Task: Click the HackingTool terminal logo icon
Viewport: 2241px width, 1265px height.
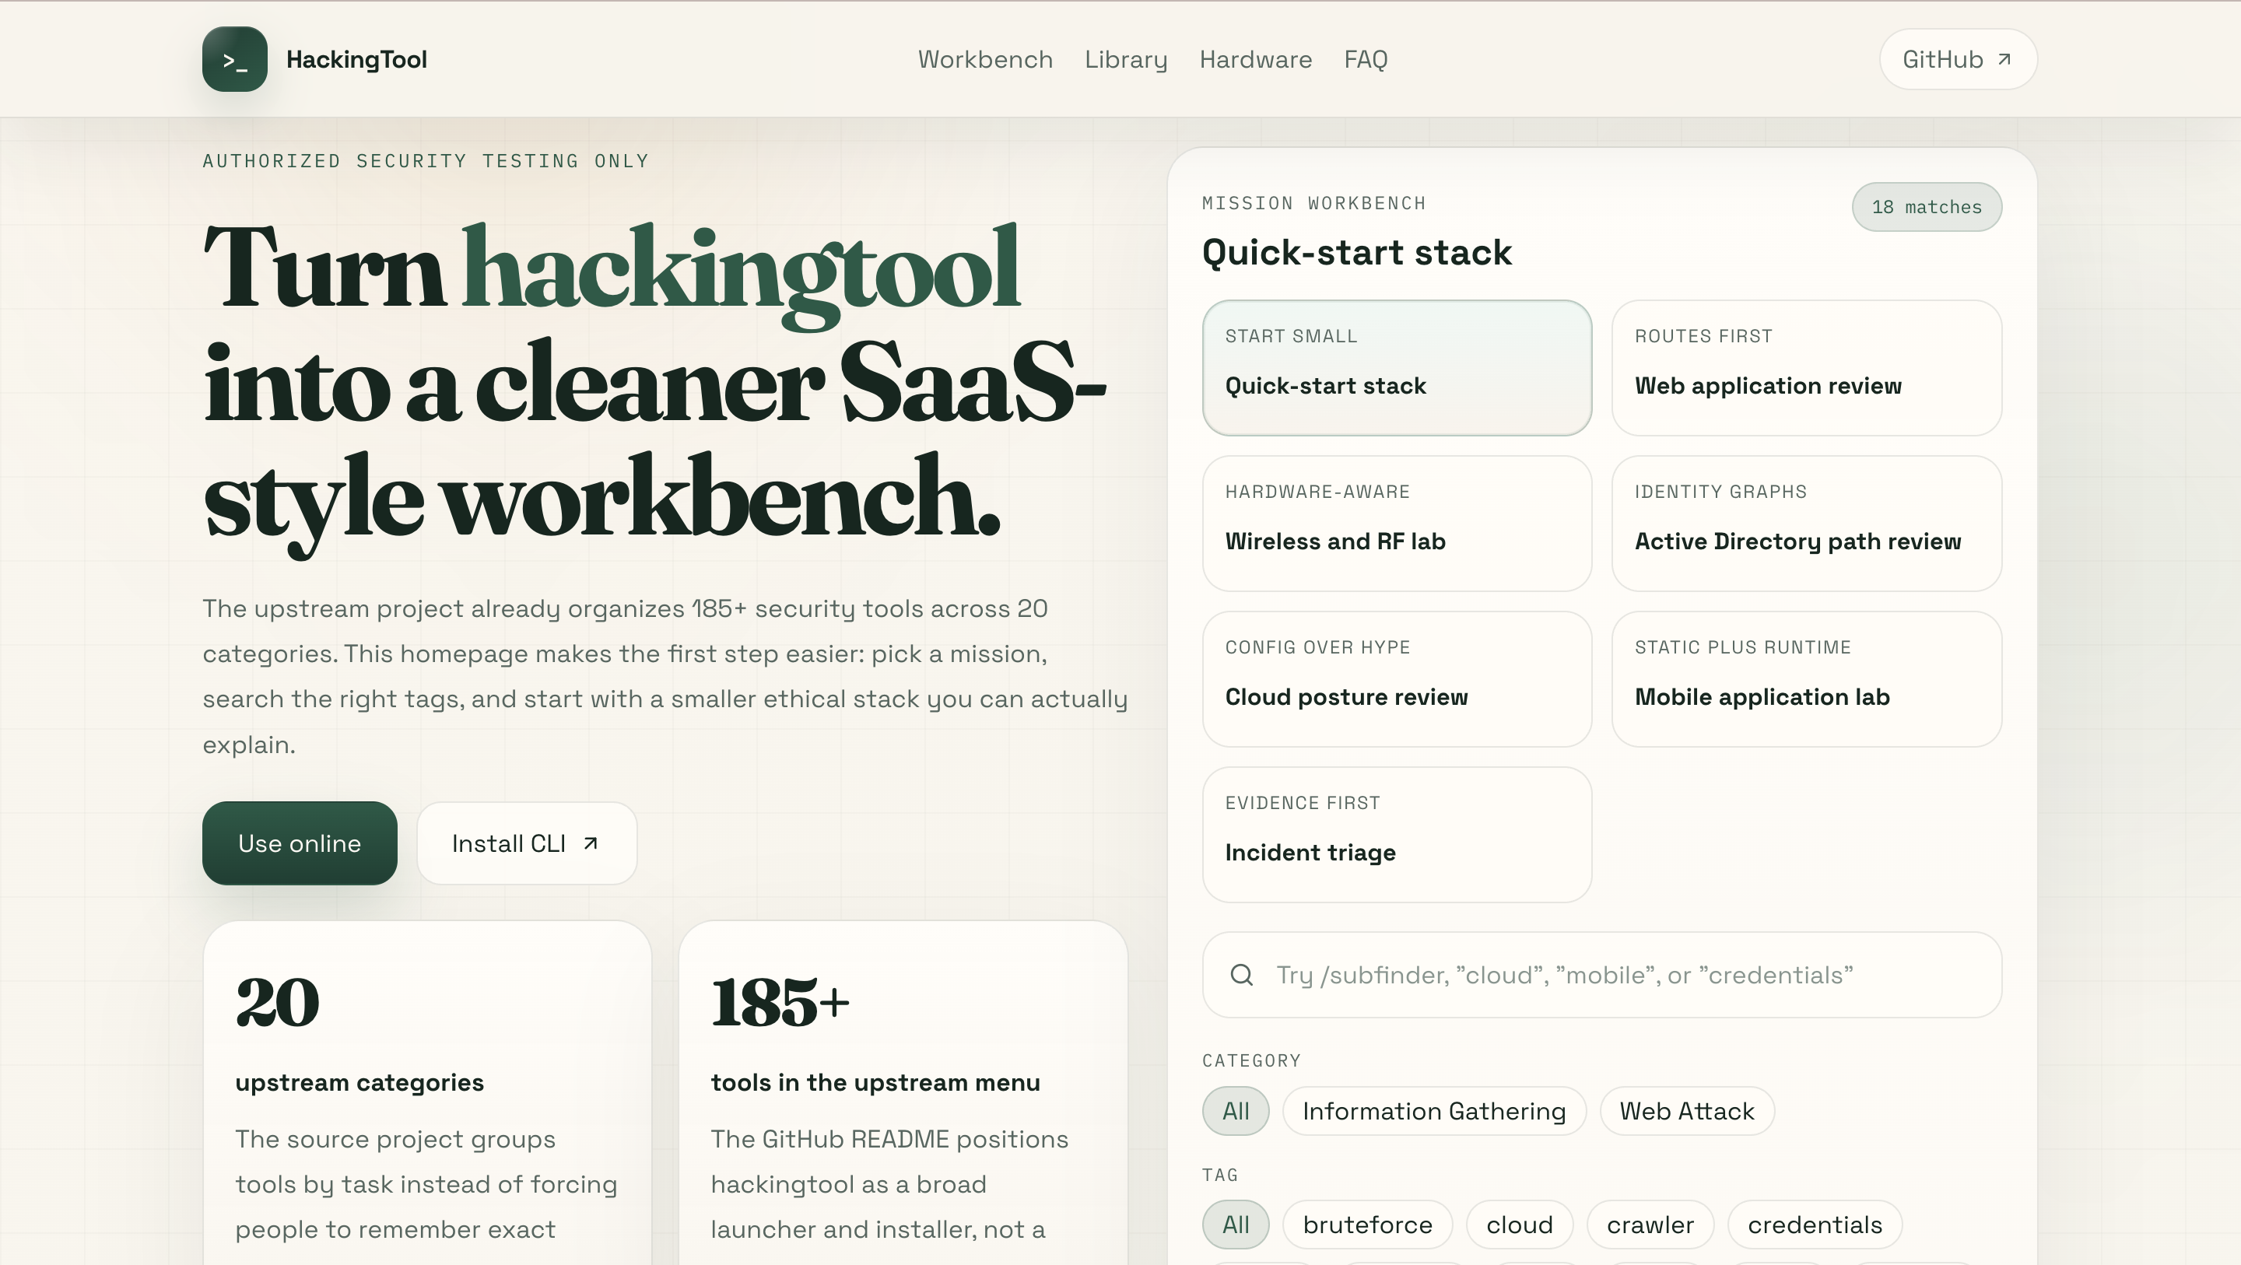Action: click(234, 59)
